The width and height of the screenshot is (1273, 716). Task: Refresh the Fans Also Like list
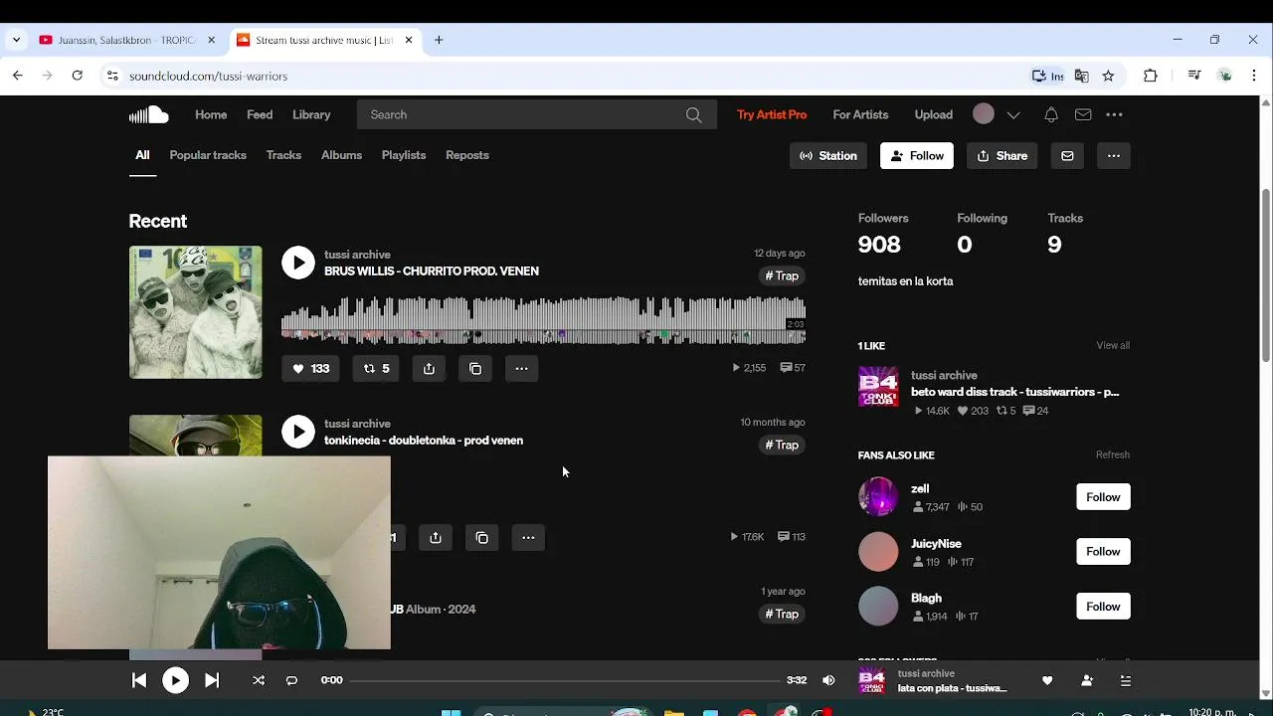click(1113, 454)
